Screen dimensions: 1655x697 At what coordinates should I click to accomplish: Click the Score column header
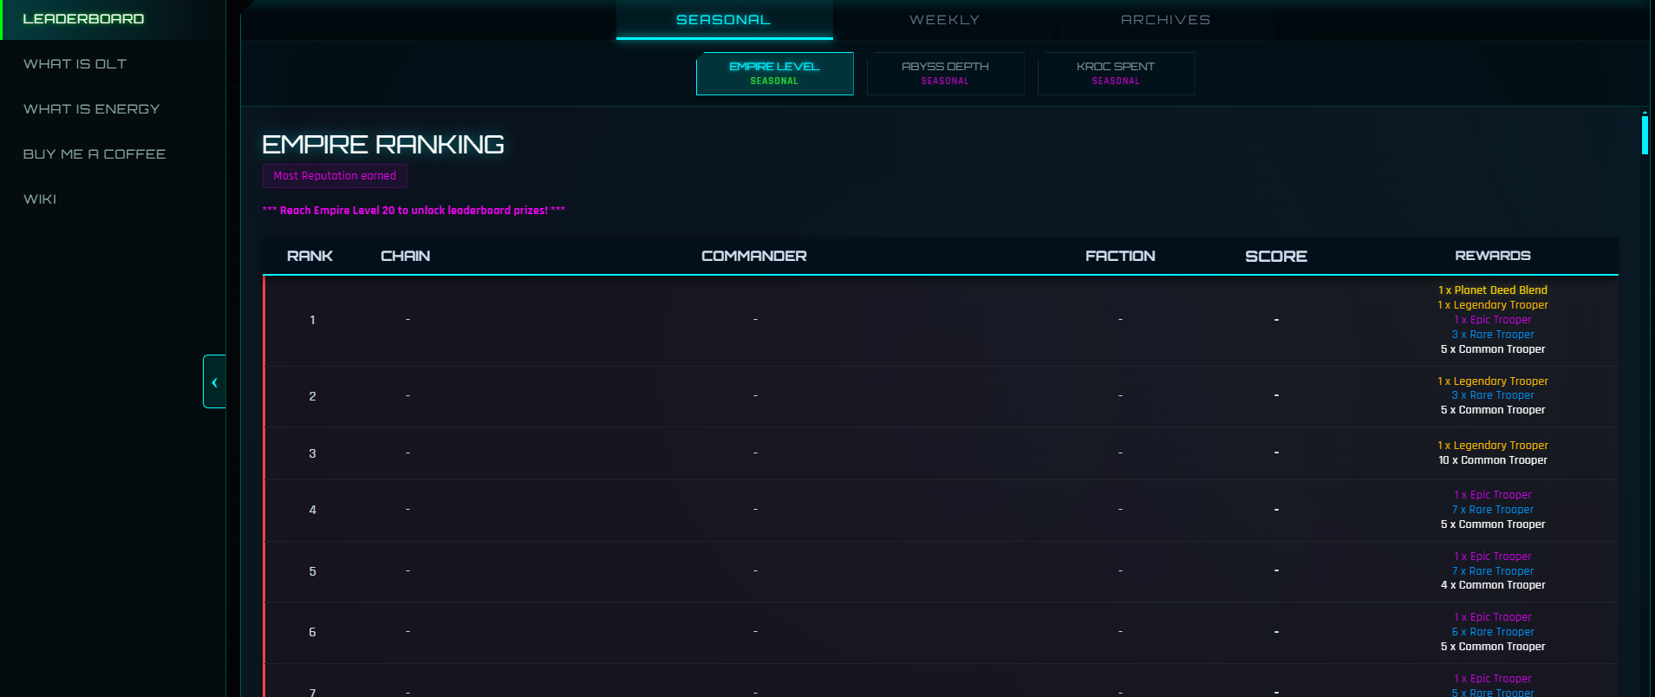(1275, 256)
